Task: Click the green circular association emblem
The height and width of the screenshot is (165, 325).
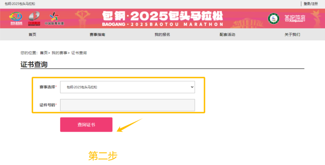Action: (273, 19)
